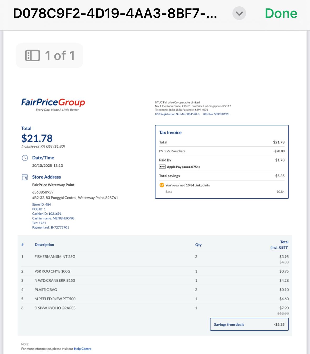310x354 pixels.
Task: Select 'You've earned 10.84 Linkpoints' text
Action: tap(187, 185)
